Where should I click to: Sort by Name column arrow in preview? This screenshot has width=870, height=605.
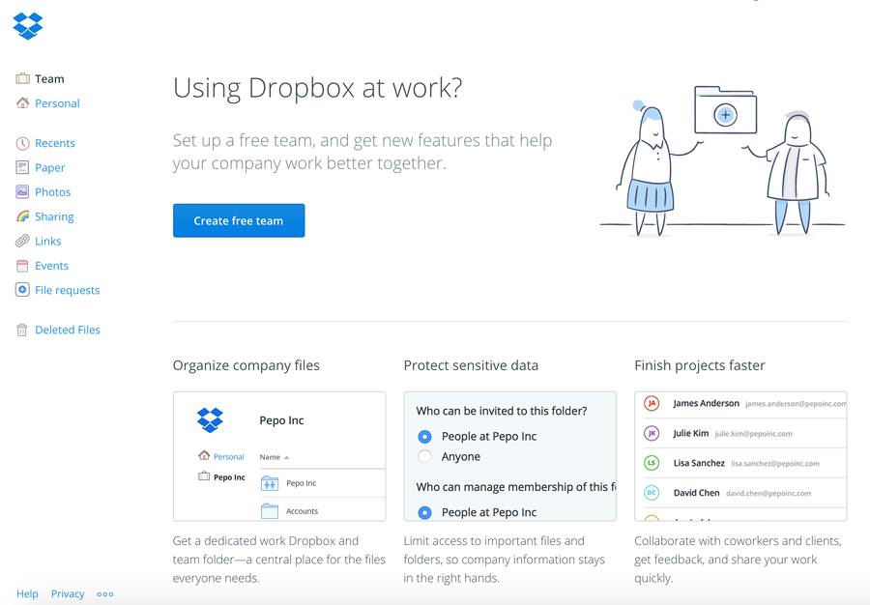287,457
